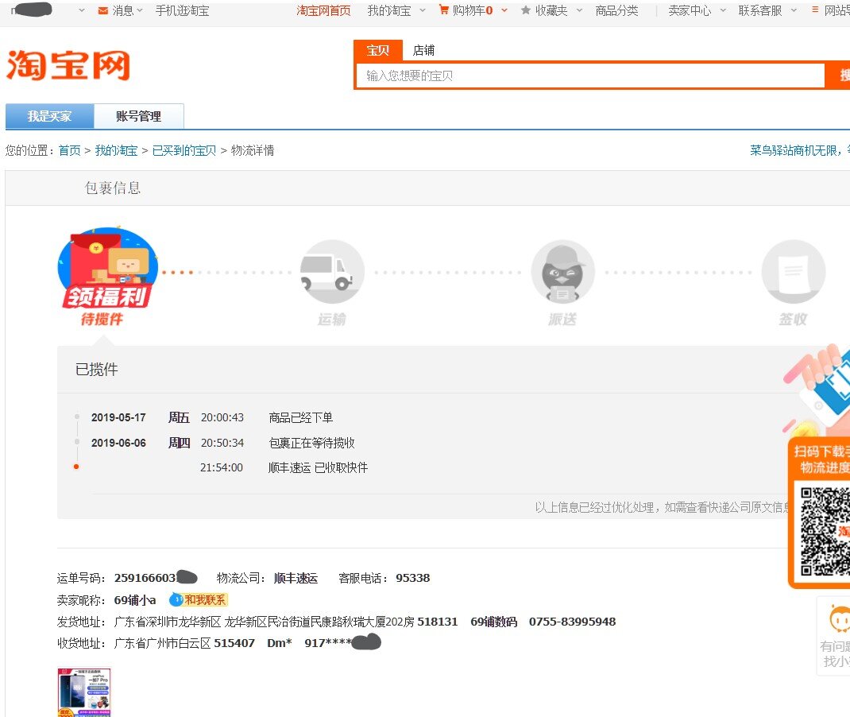Switch to 我是买家 tab
This screenshot has width=850, height=717.
coord(50,116)
